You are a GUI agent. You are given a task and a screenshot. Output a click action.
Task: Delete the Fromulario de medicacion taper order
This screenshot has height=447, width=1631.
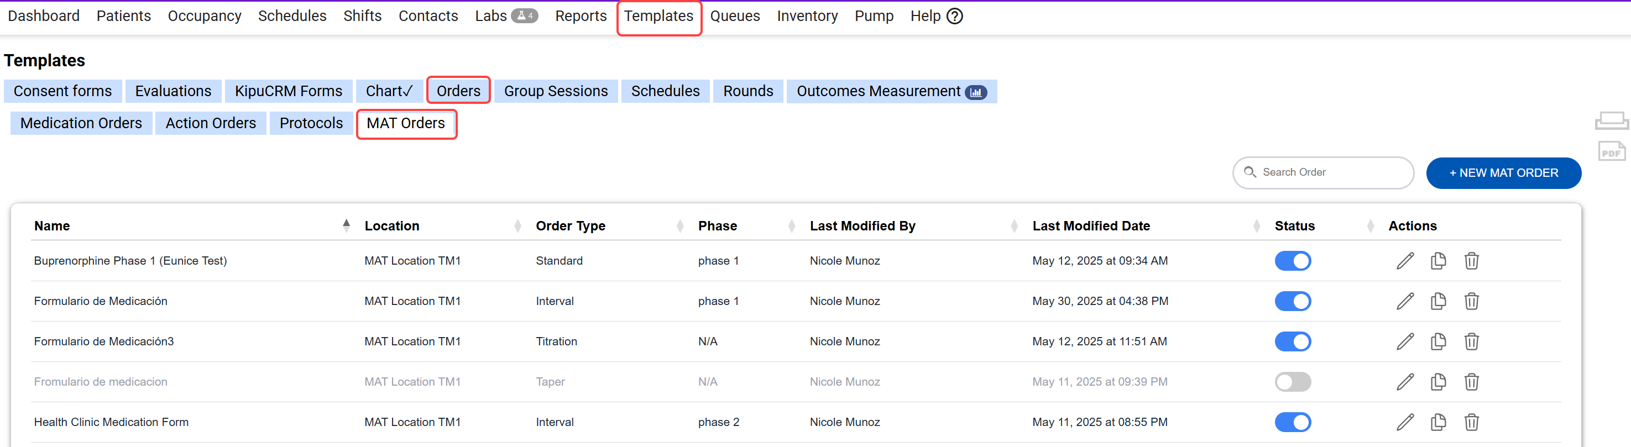click(x=1471, y=382)
